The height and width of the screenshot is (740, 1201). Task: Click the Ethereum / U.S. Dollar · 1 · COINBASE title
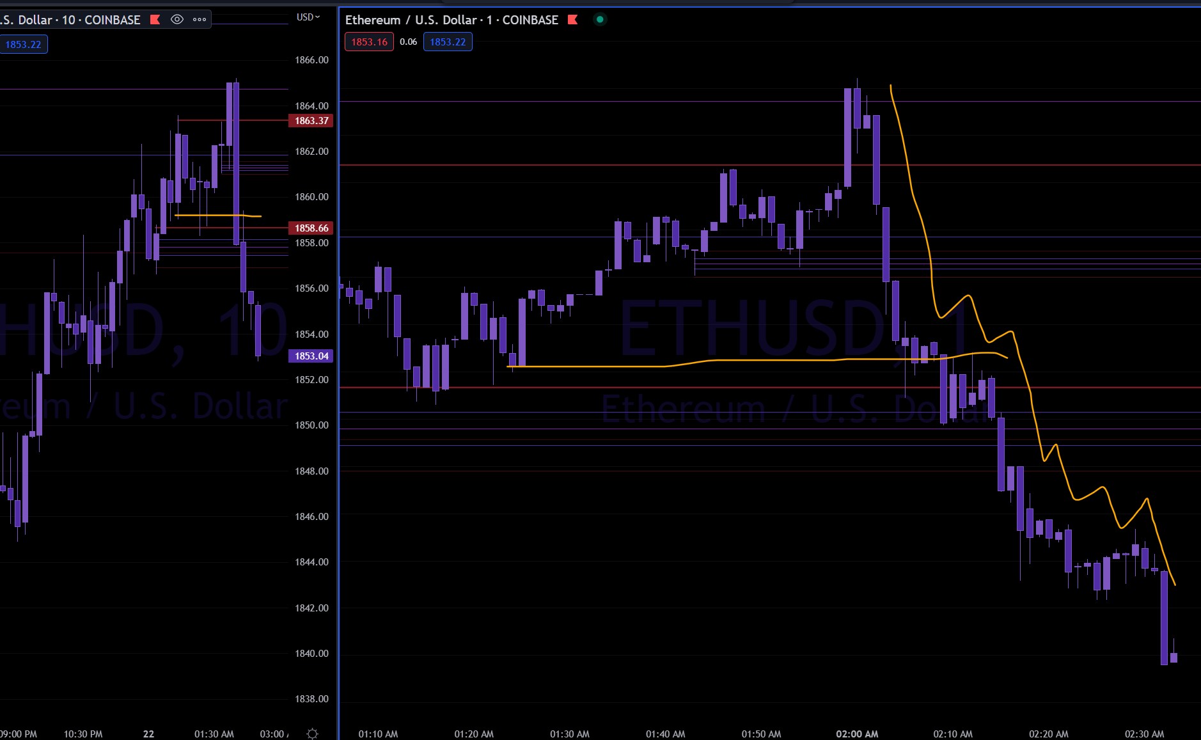(451, 20)
